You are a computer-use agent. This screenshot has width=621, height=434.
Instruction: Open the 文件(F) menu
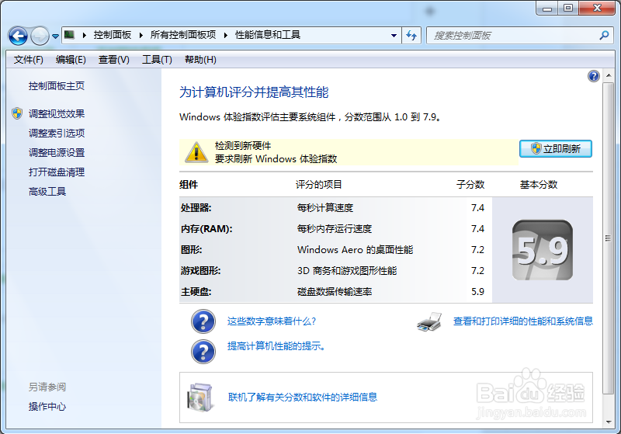tap(28, 60)
